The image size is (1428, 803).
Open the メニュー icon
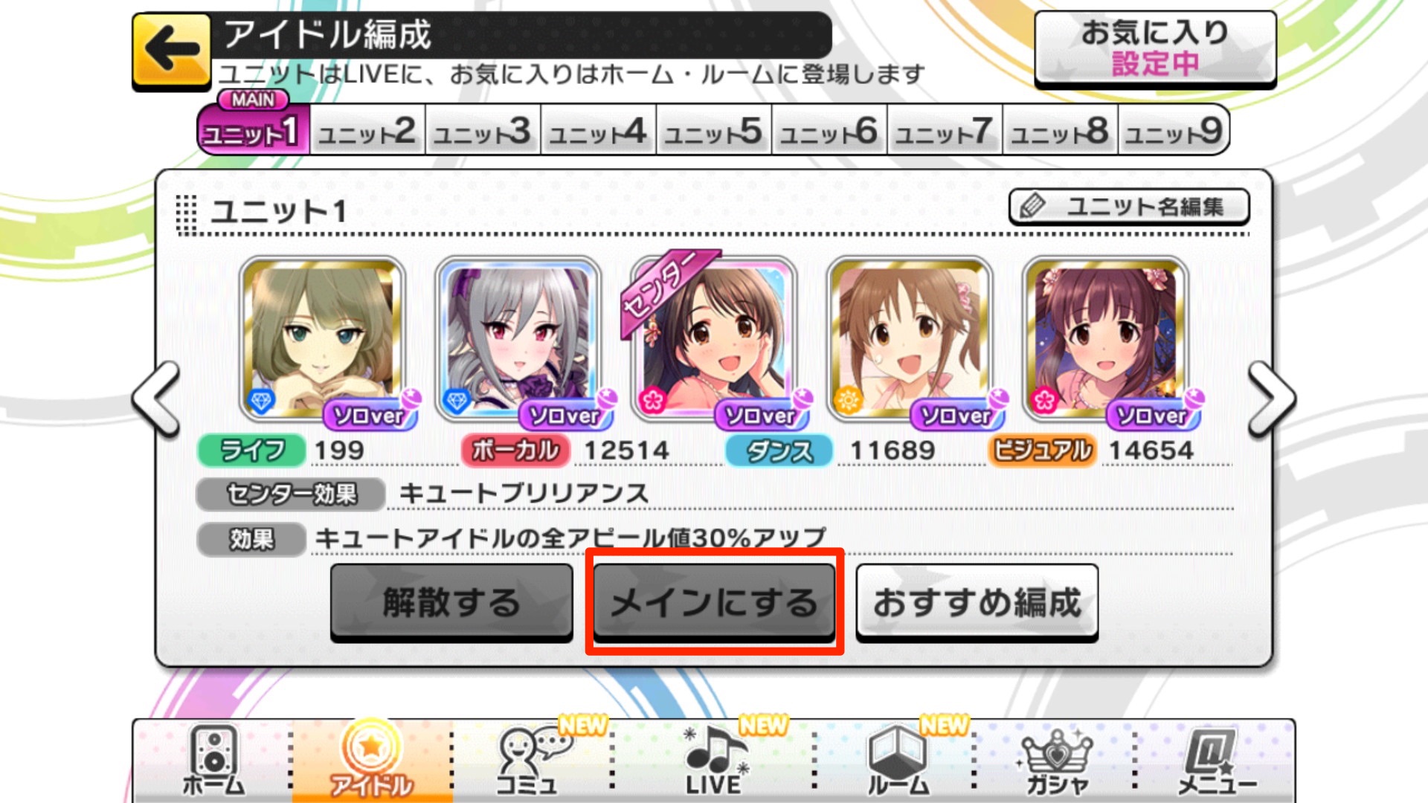click(x=1215, y=760)
